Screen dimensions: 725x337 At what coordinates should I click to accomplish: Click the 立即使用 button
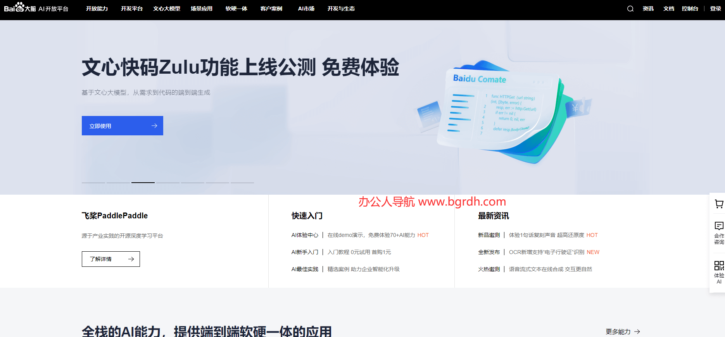point(123,126)
